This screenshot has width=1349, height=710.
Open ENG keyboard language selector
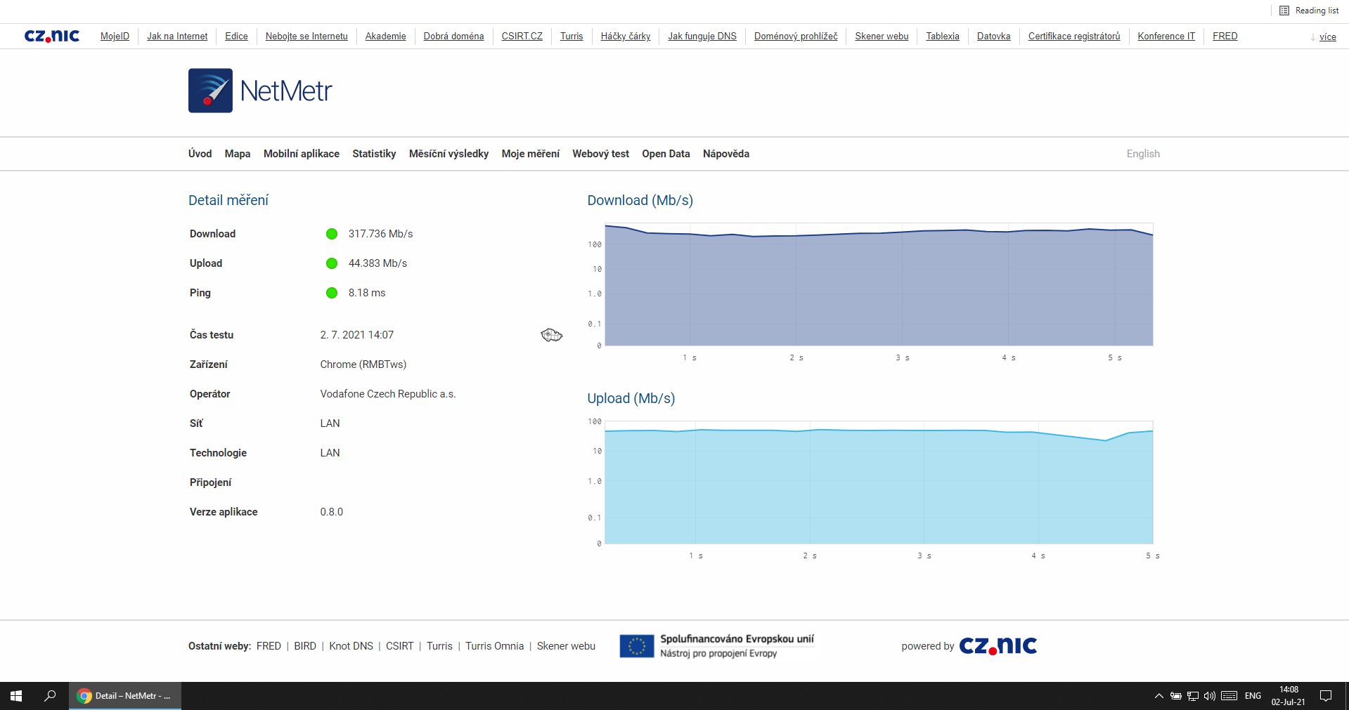(x=1253, y=696)
